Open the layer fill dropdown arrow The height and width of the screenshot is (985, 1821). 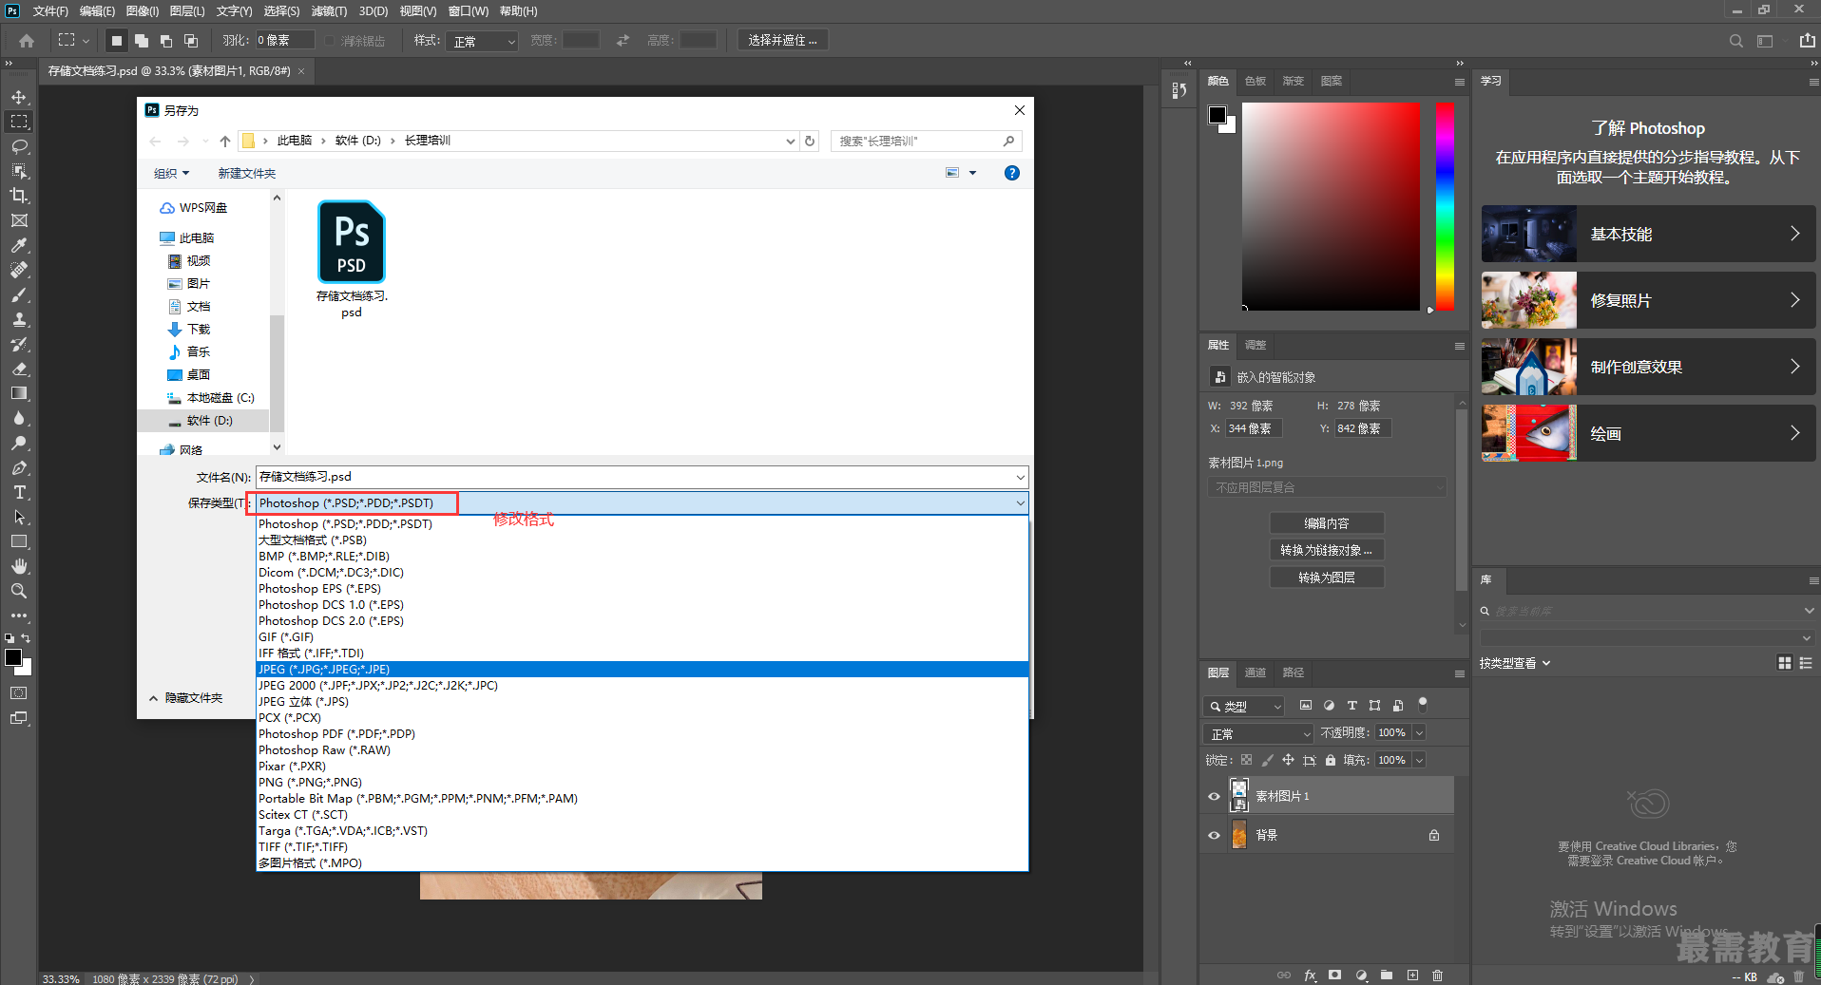[x=1419, y=760]
